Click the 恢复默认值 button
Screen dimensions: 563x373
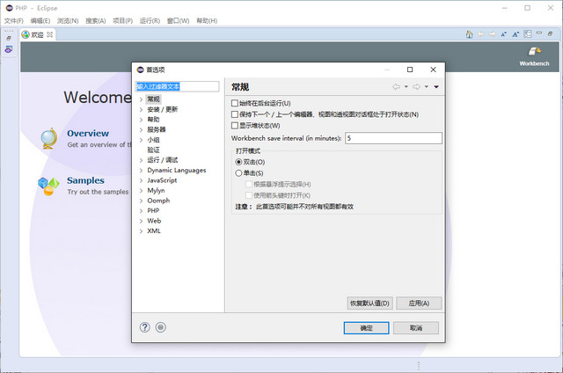tap(369, 303)
